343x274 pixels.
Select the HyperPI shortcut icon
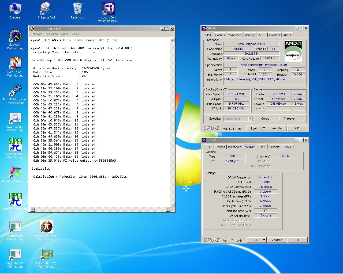click(x=15, y=201)
